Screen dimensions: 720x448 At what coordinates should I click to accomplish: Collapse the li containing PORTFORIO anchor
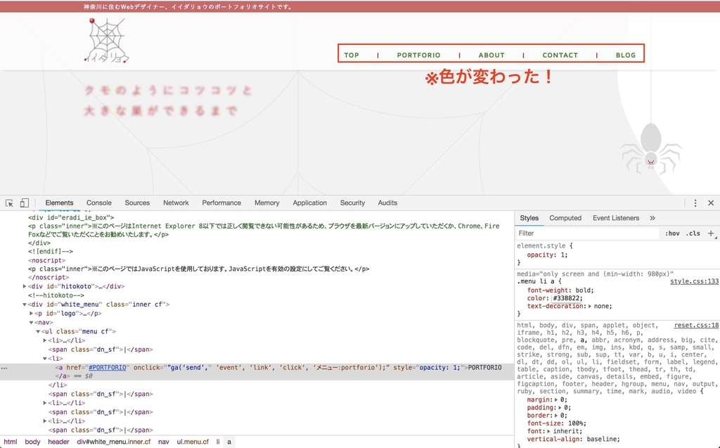[x=45, y=359]
